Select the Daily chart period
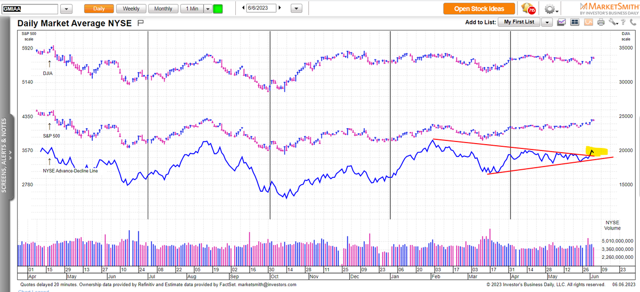The height and width of the screenshot is (292, 640). pos(99,9)
